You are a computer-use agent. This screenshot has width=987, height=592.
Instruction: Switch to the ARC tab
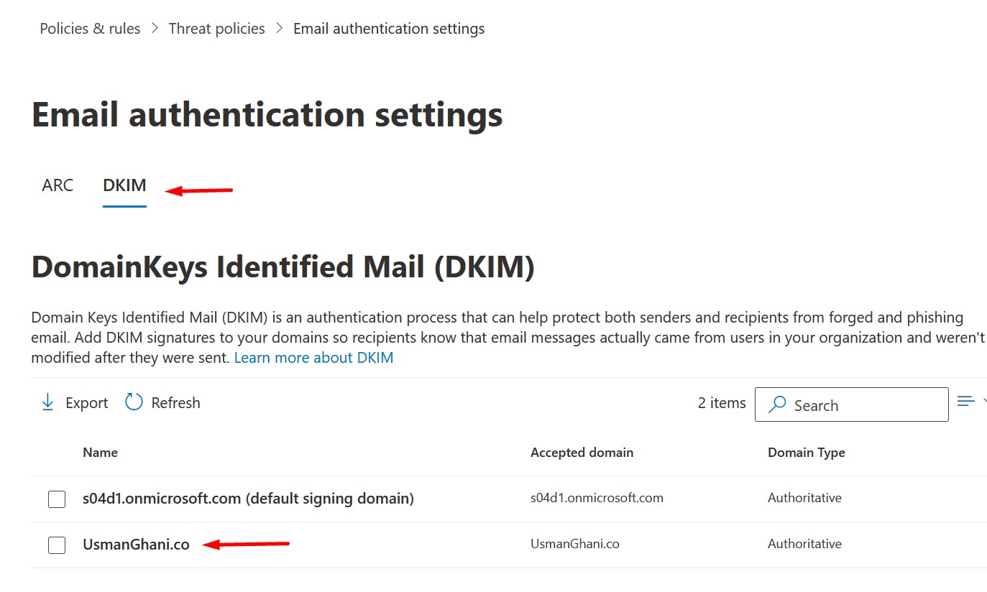57,185
